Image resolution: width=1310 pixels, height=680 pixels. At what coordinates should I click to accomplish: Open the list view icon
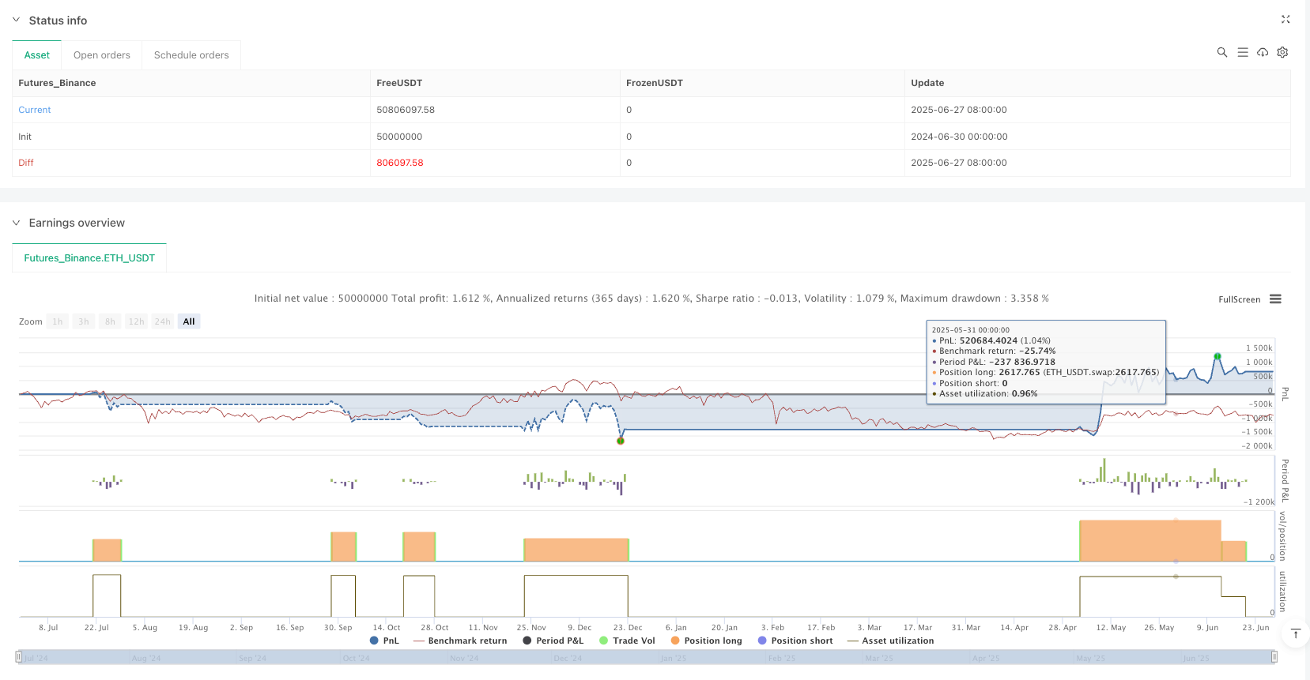pos(1242,52)
